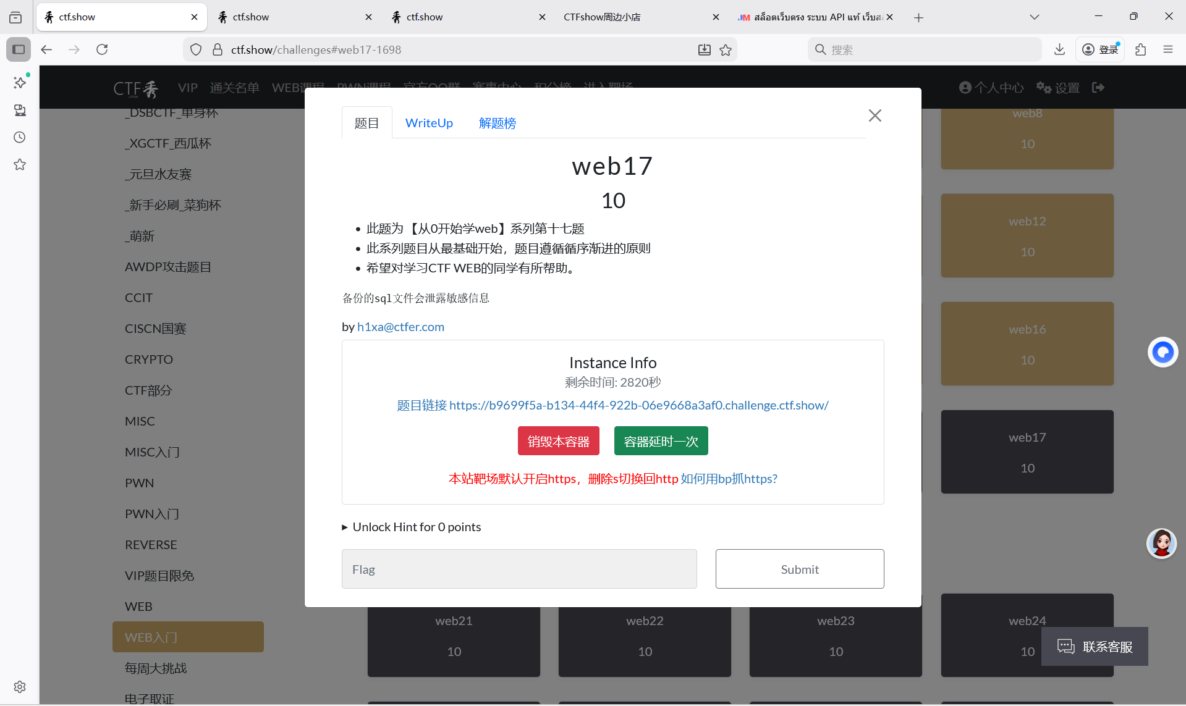This screenshot has width=1186, height=706.
Task: Open the web23 challenge card
Action: pyautogui.click(x=836, y=642)
